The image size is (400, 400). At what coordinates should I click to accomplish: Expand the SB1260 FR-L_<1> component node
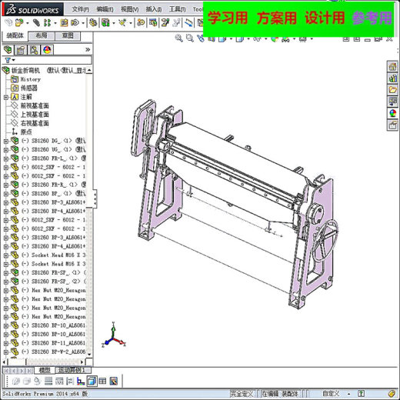[x=5, y=158]
